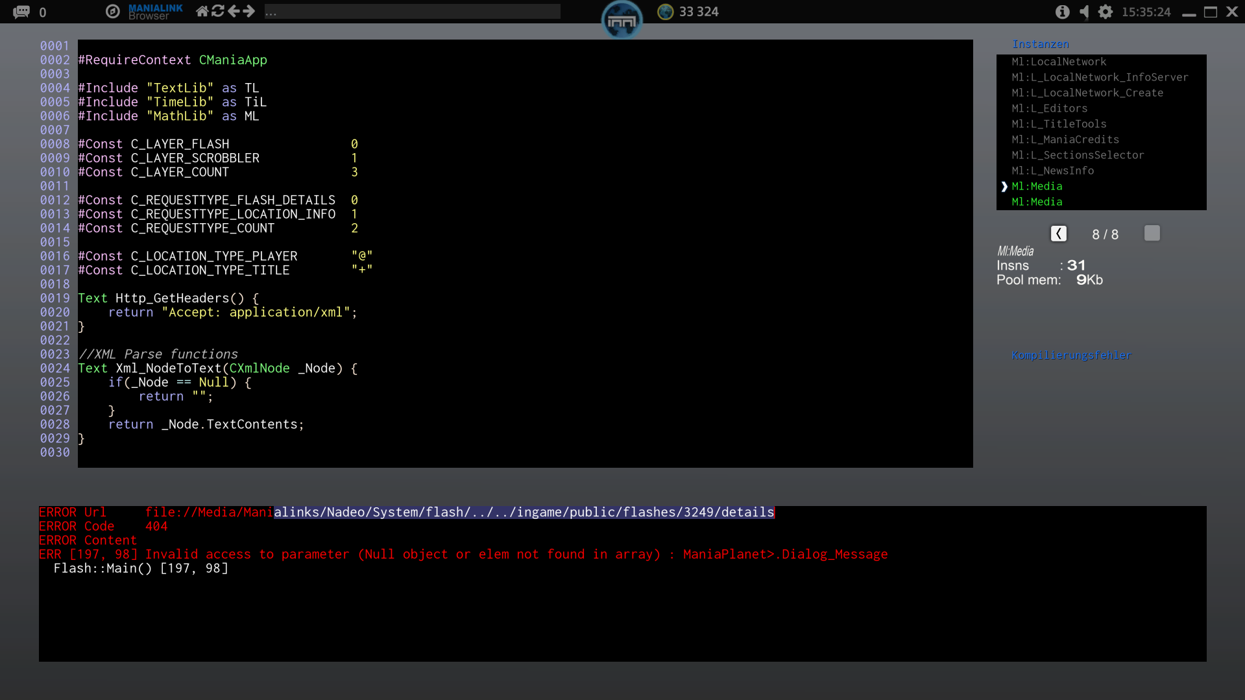Click the 33 324 planets balance
1245x700 pixels.
[x=699, y=12]
